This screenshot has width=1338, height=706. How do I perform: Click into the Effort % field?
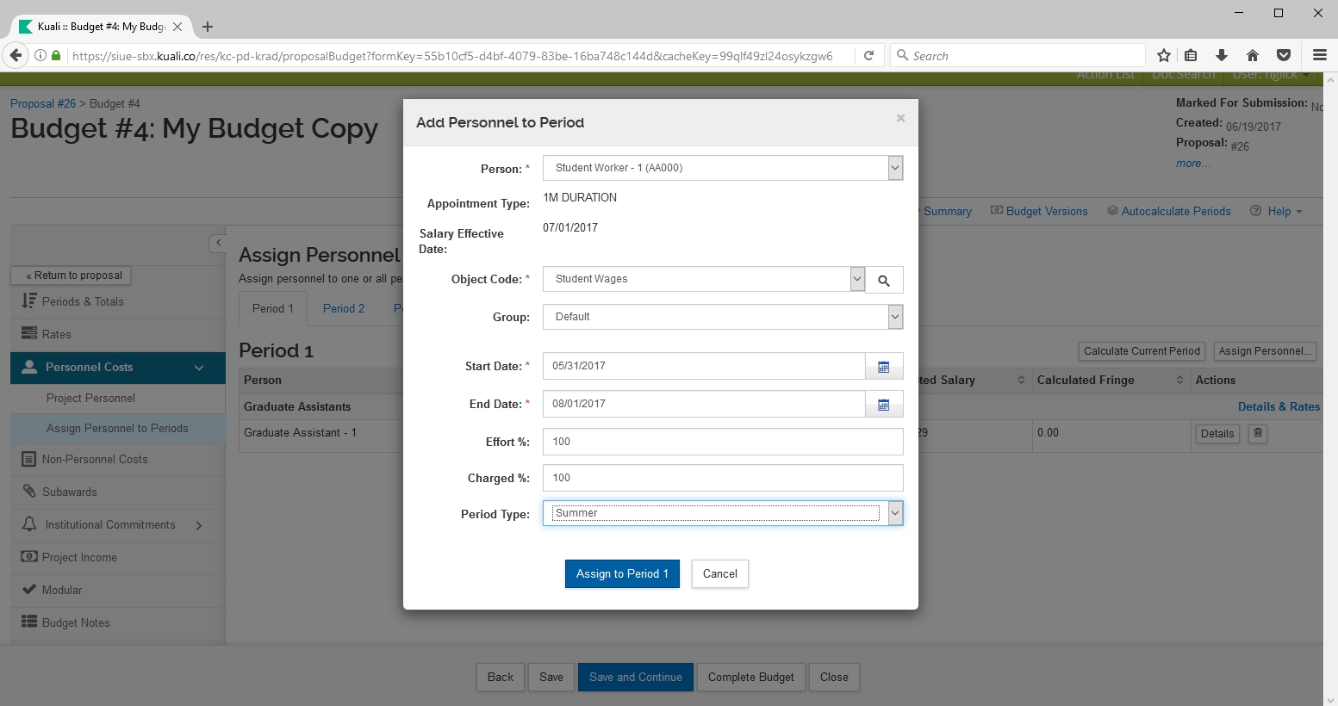click(x=722, y=442)
